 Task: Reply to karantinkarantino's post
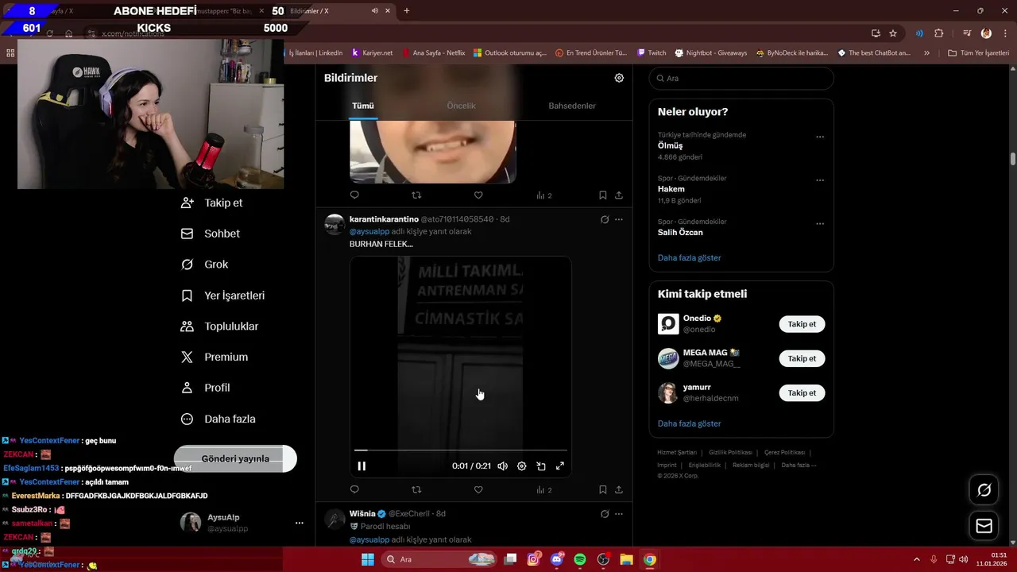354,489
